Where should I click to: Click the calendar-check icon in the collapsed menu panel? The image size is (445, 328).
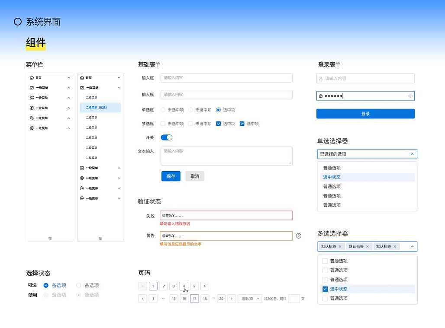32,88
